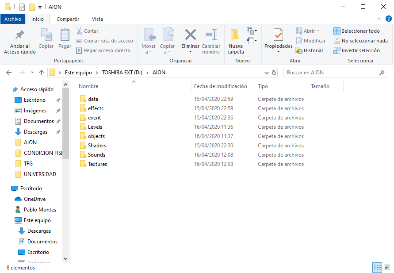394x273 pixels.
Task: Select the Textures folder
Action: tap(97, 164)
